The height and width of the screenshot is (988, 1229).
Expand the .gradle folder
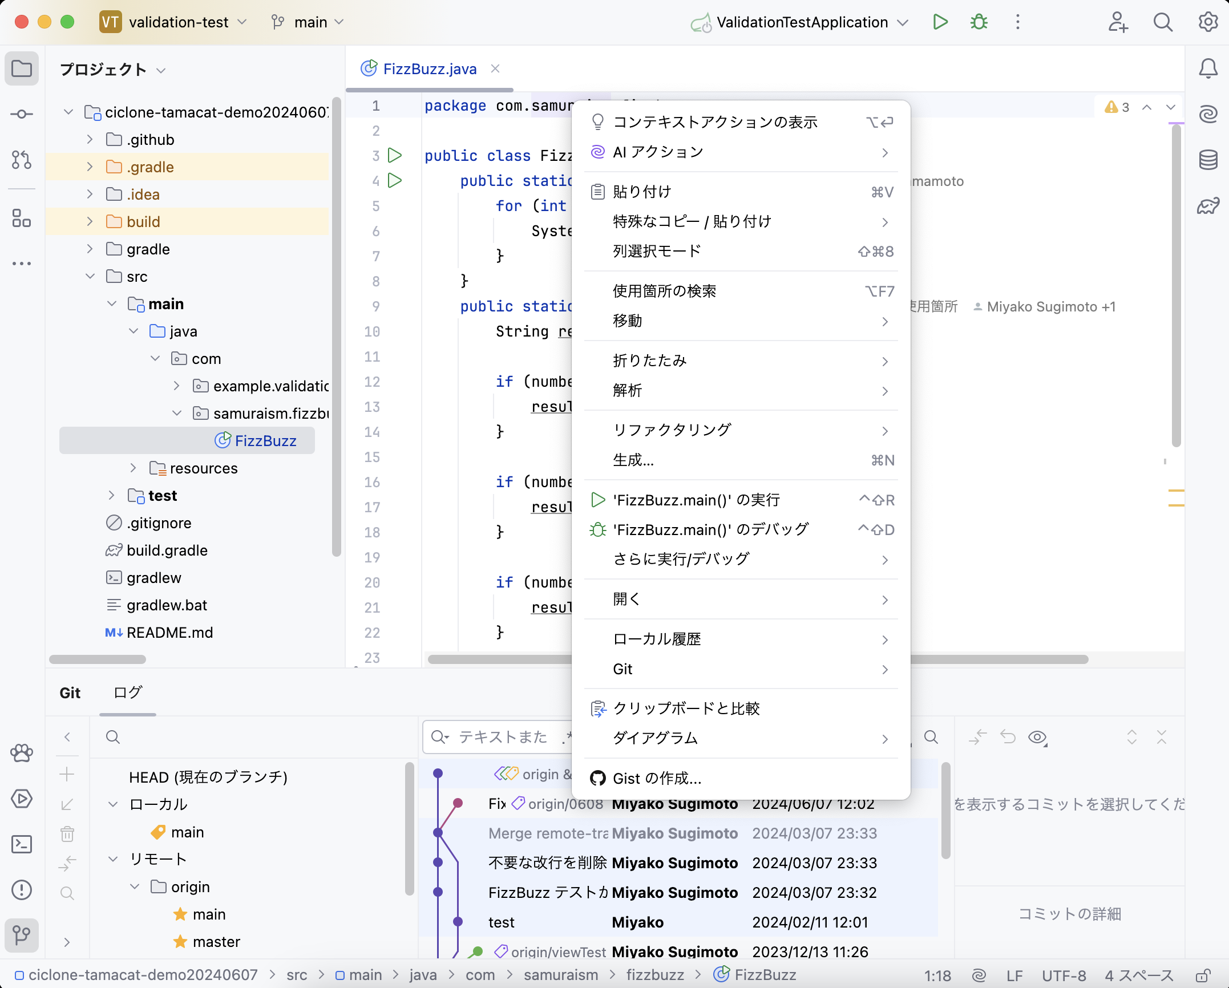(90, 167)
